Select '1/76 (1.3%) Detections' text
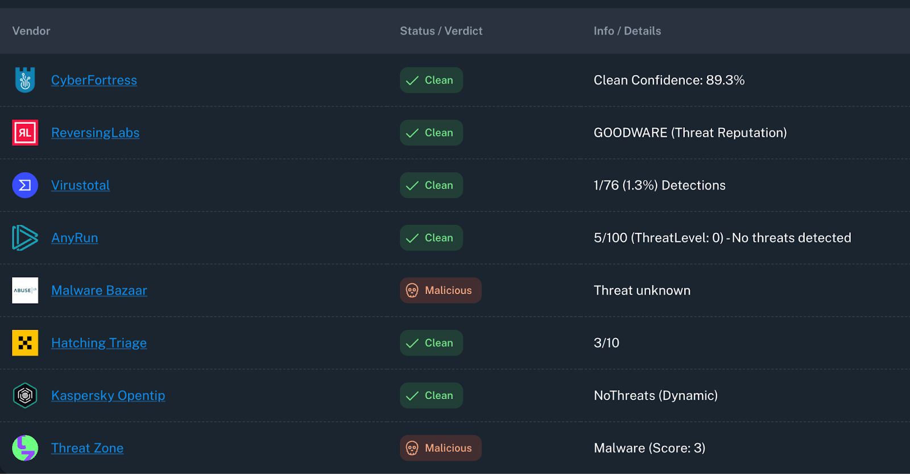The height and width of the screenshot is (474, 910). [659, 185]
